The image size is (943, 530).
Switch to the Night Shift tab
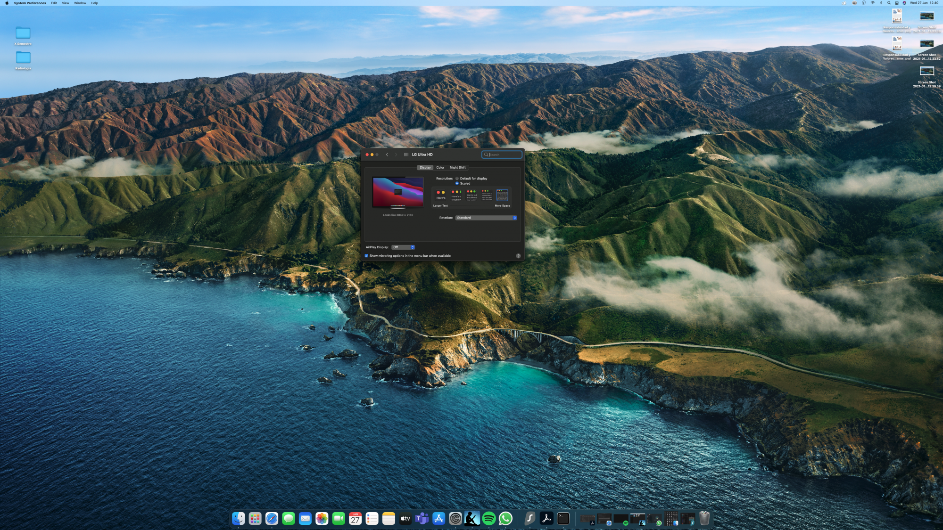457,167
